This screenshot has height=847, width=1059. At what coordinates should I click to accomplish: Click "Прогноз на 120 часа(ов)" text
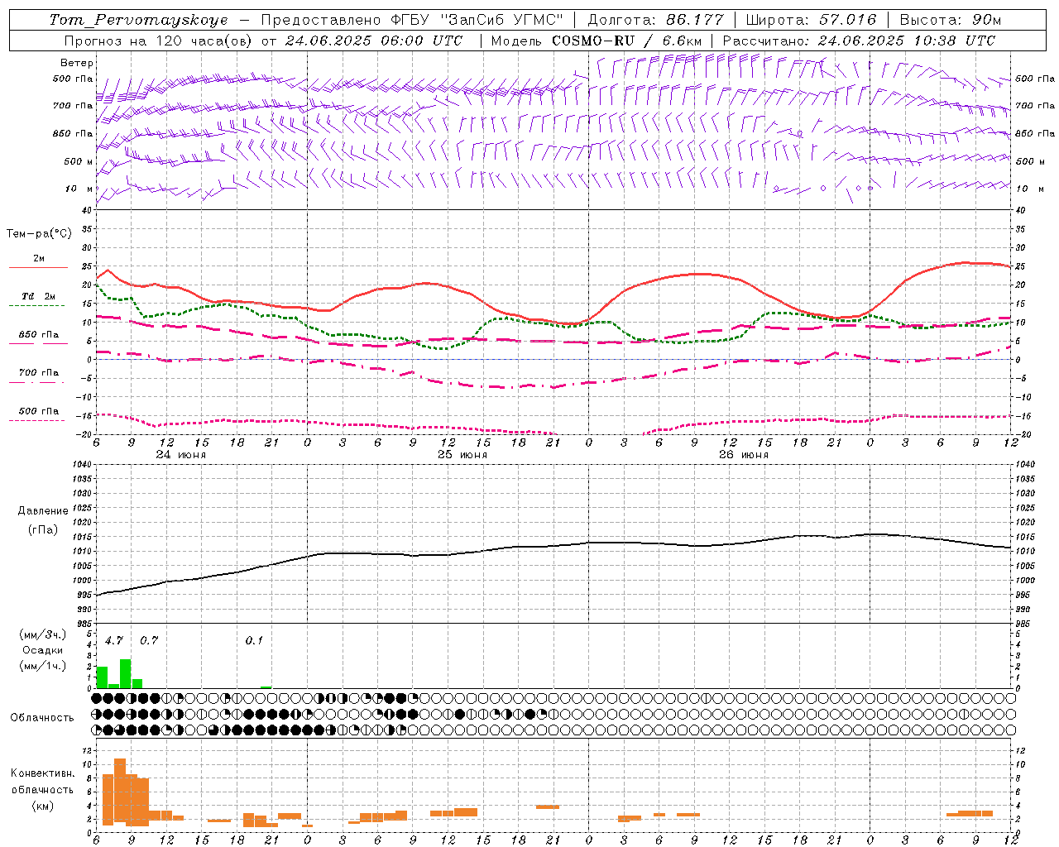[x=160, y=41]
